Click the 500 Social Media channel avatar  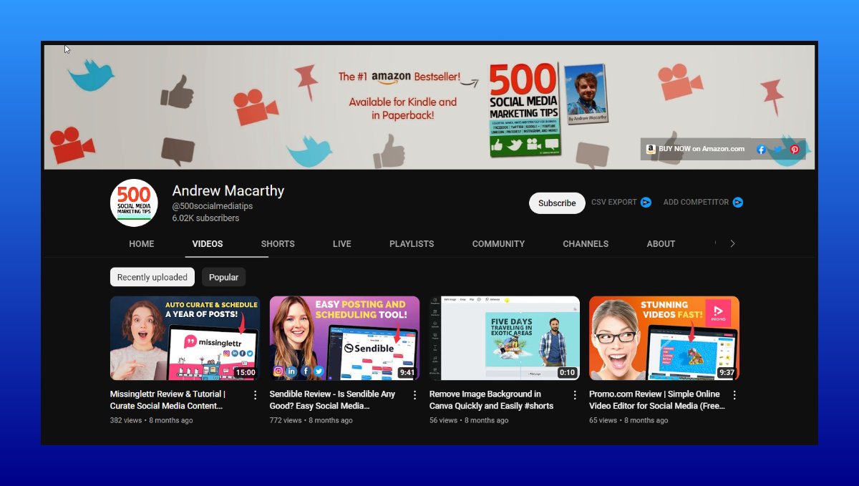(x=134, y=203)
